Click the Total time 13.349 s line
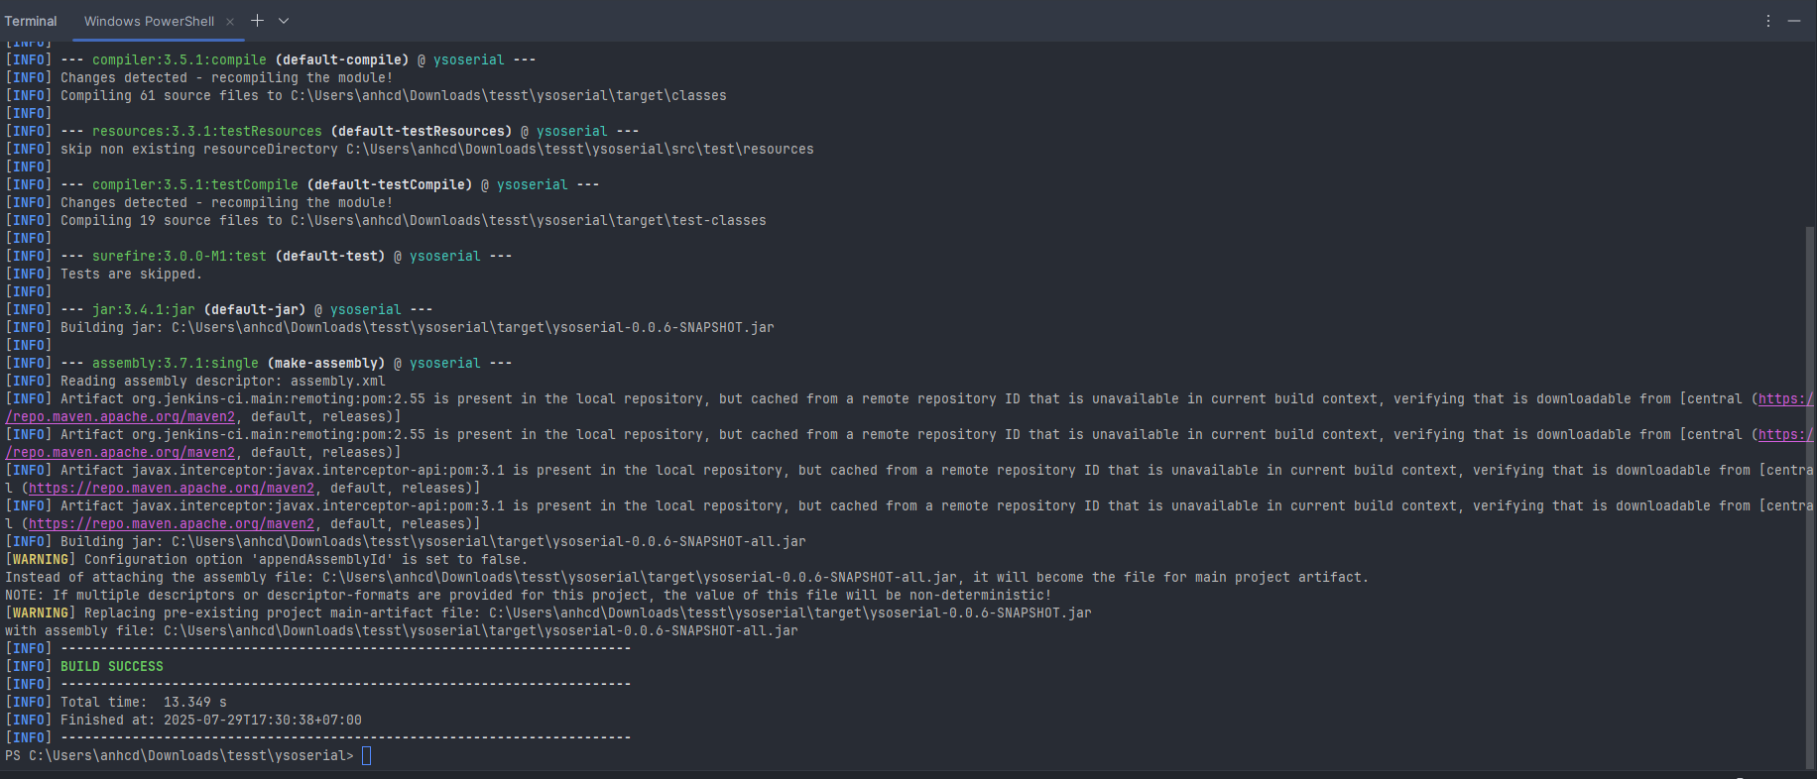This screenshot has height=779, width=1817. pyautogui.click(x=143, y=703)
